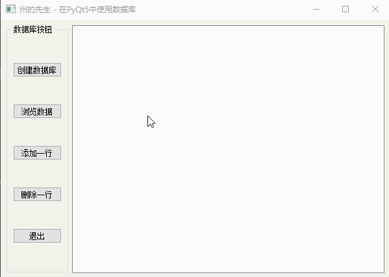Quit the app using 退出 button
Screen dimensions: 389x277
pos(37,235)
